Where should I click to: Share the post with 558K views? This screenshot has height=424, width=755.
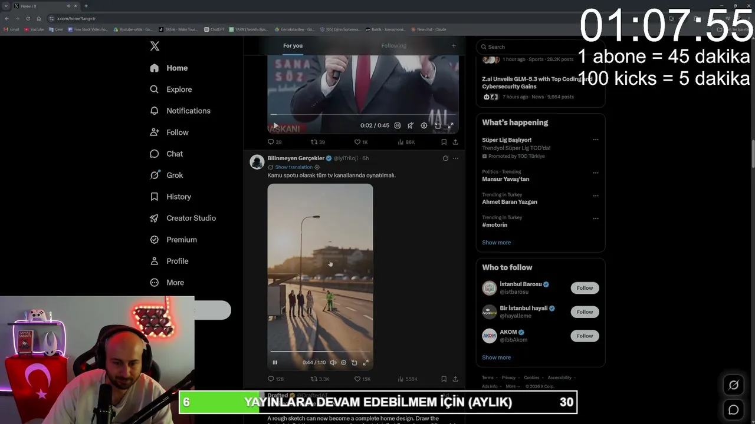click(x=455, y=379)
